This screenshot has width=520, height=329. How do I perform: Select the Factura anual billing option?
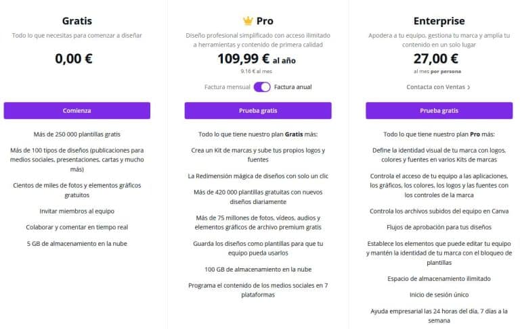click(293, 87)
